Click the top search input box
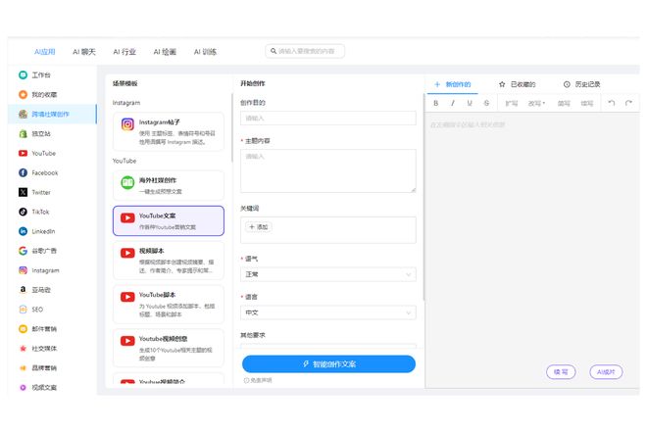 click(305, 51)
